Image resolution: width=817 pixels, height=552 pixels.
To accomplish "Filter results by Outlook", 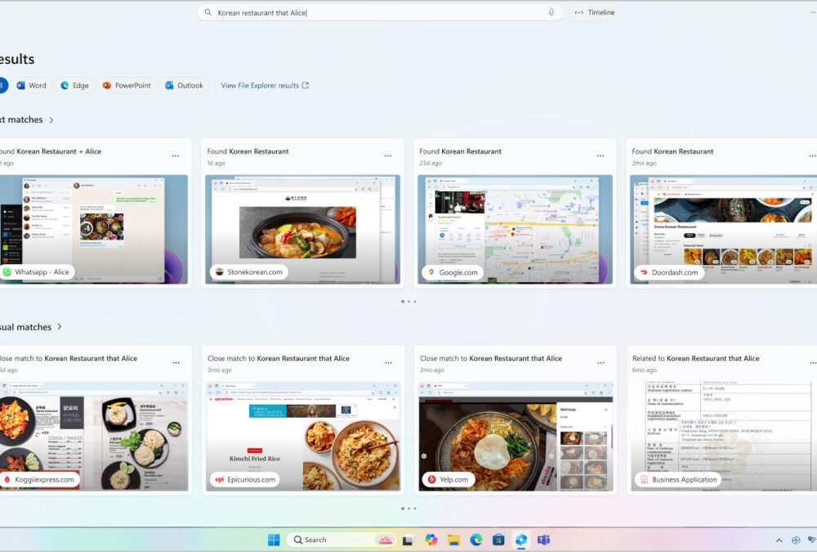I will click(x=184, y=85).
